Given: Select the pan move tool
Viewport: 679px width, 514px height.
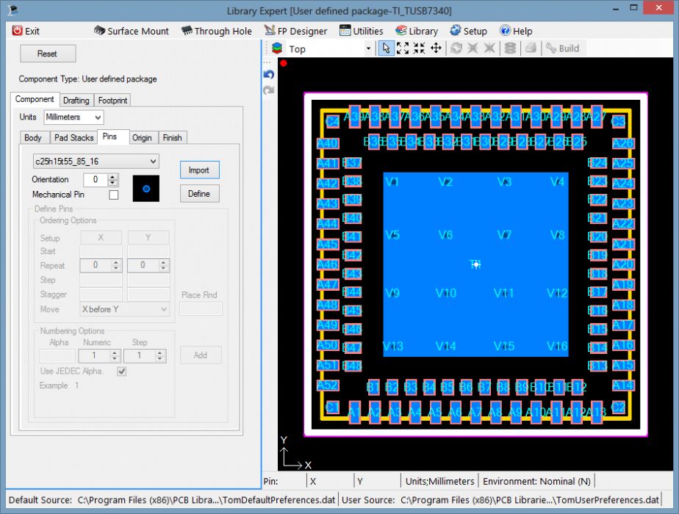Looking at the screenshot, I should [436, 48].
